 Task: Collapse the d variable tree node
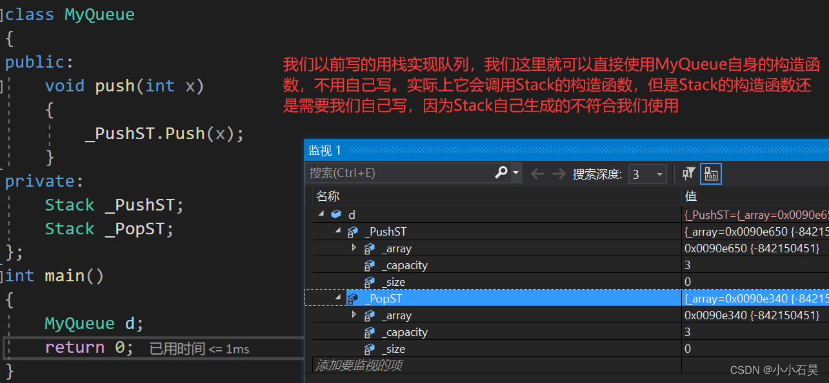(x=321, y=214)
